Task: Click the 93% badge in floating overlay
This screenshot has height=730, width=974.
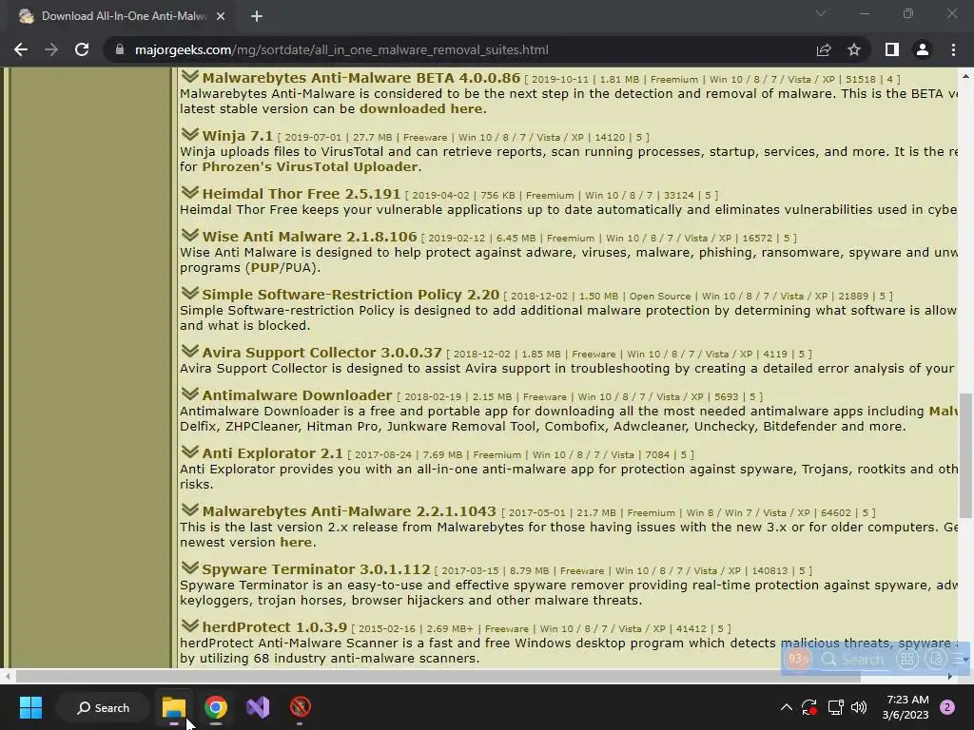Action: point(797,660)
